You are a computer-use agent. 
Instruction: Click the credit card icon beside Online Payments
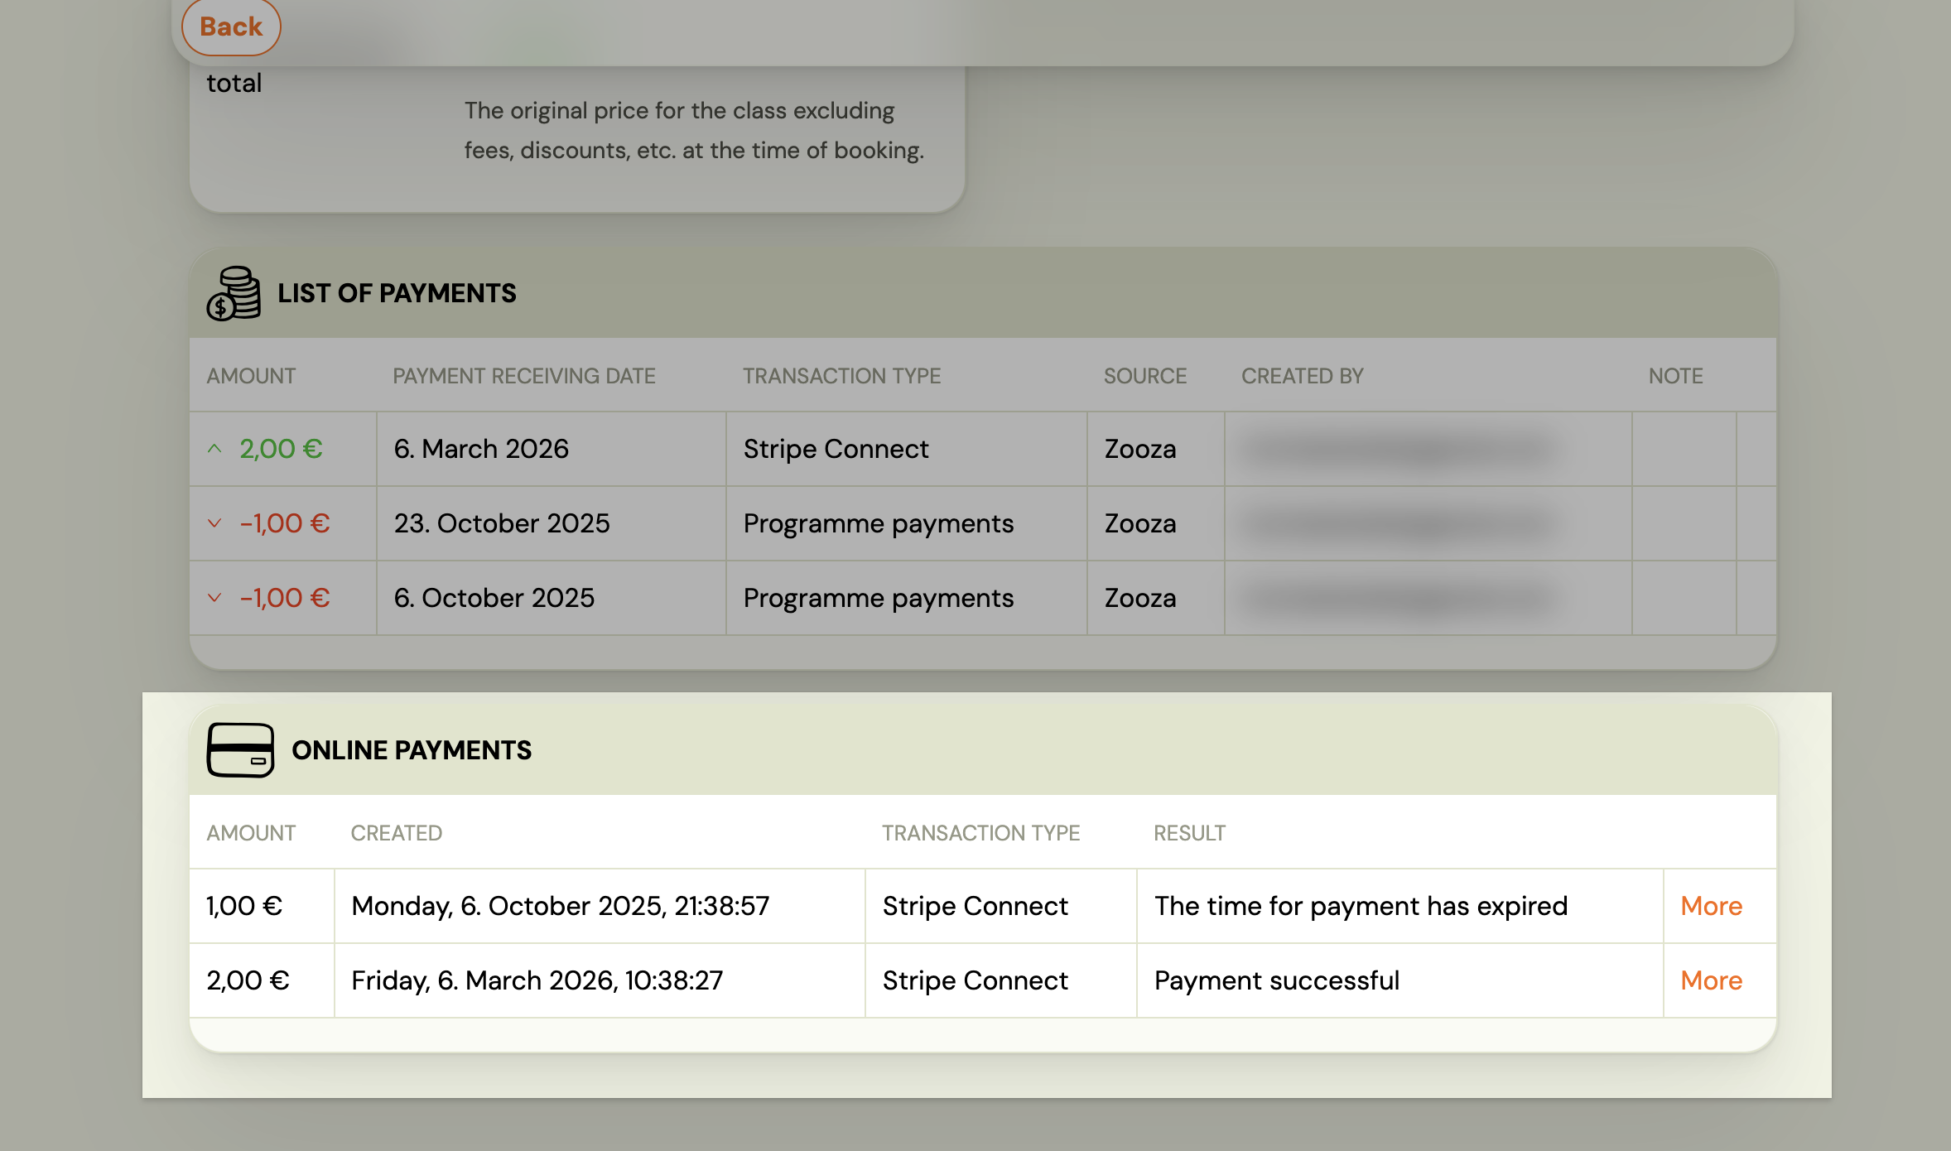[241, 750]
